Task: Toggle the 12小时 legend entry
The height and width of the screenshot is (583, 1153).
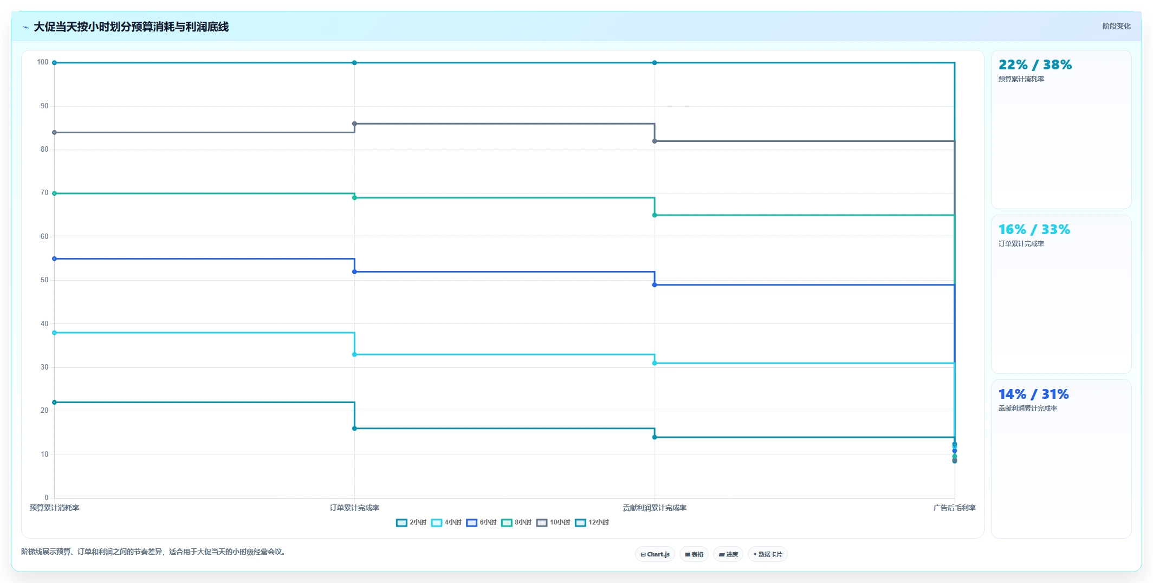Action: click(x=592, y=522)
